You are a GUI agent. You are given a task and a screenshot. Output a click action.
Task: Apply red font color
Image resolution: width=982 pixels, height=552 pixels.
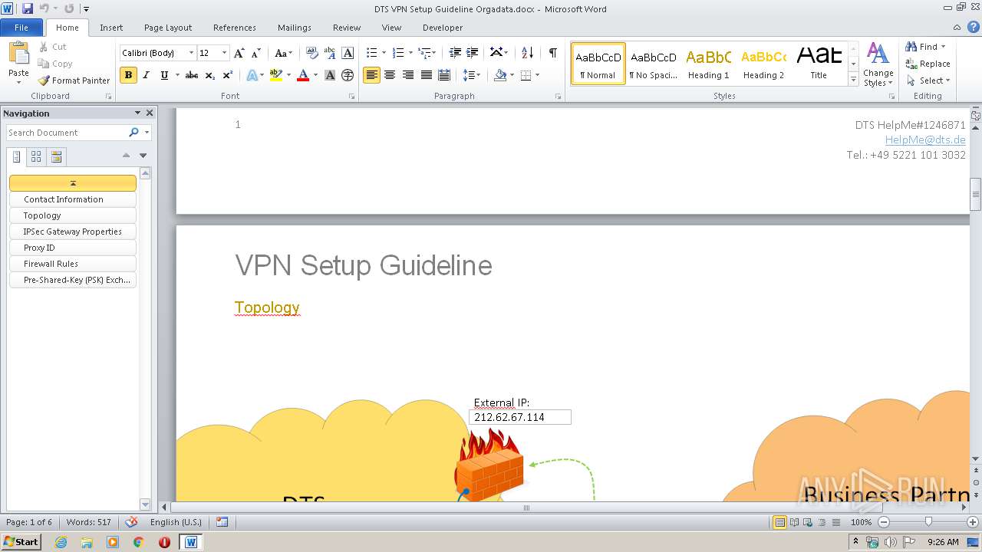303,75
